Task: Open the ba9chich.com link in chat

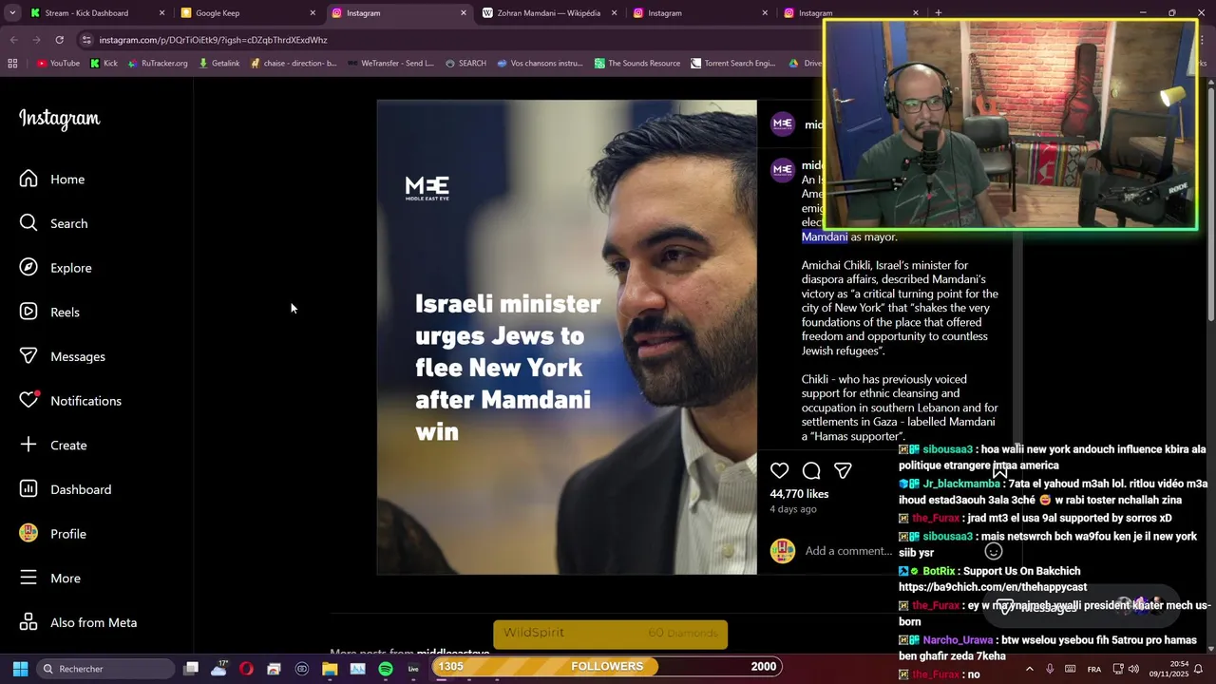Action: pyautogui.click(x=993, y=587)
